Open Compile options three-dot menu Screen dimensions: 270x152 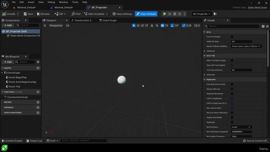point(18,14)
